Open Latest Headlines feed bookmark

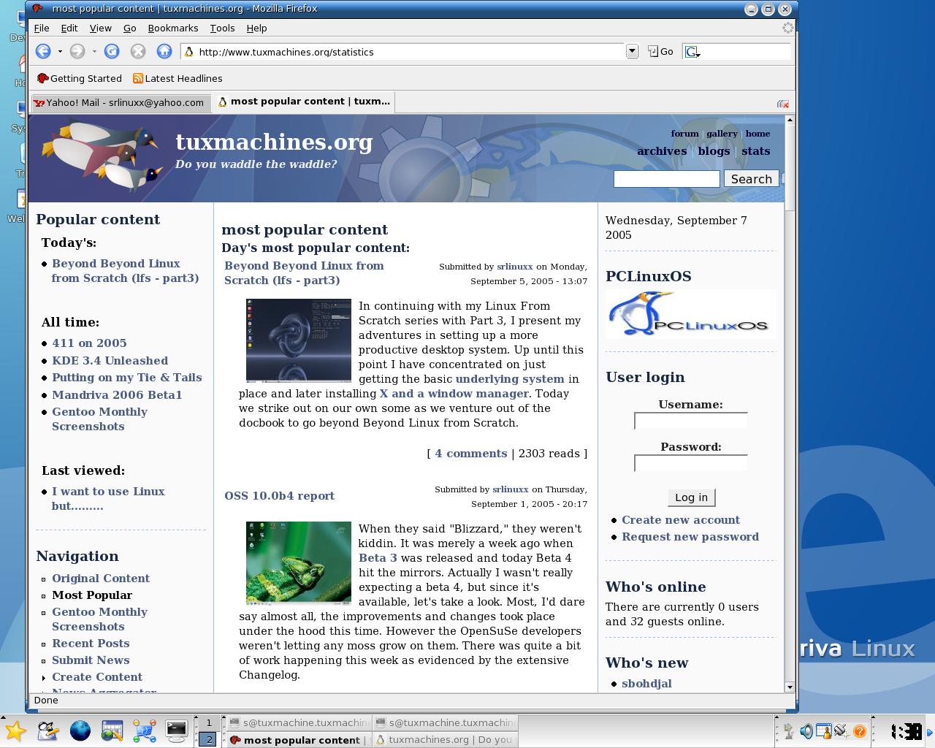(x=178, y=78)
